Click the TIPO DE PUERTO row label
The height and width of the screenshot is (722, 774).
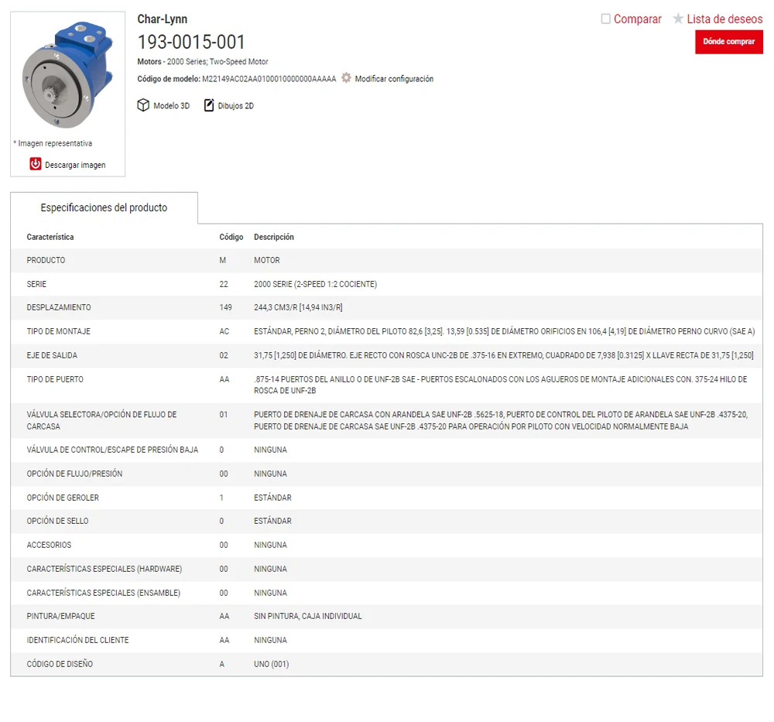55,379
